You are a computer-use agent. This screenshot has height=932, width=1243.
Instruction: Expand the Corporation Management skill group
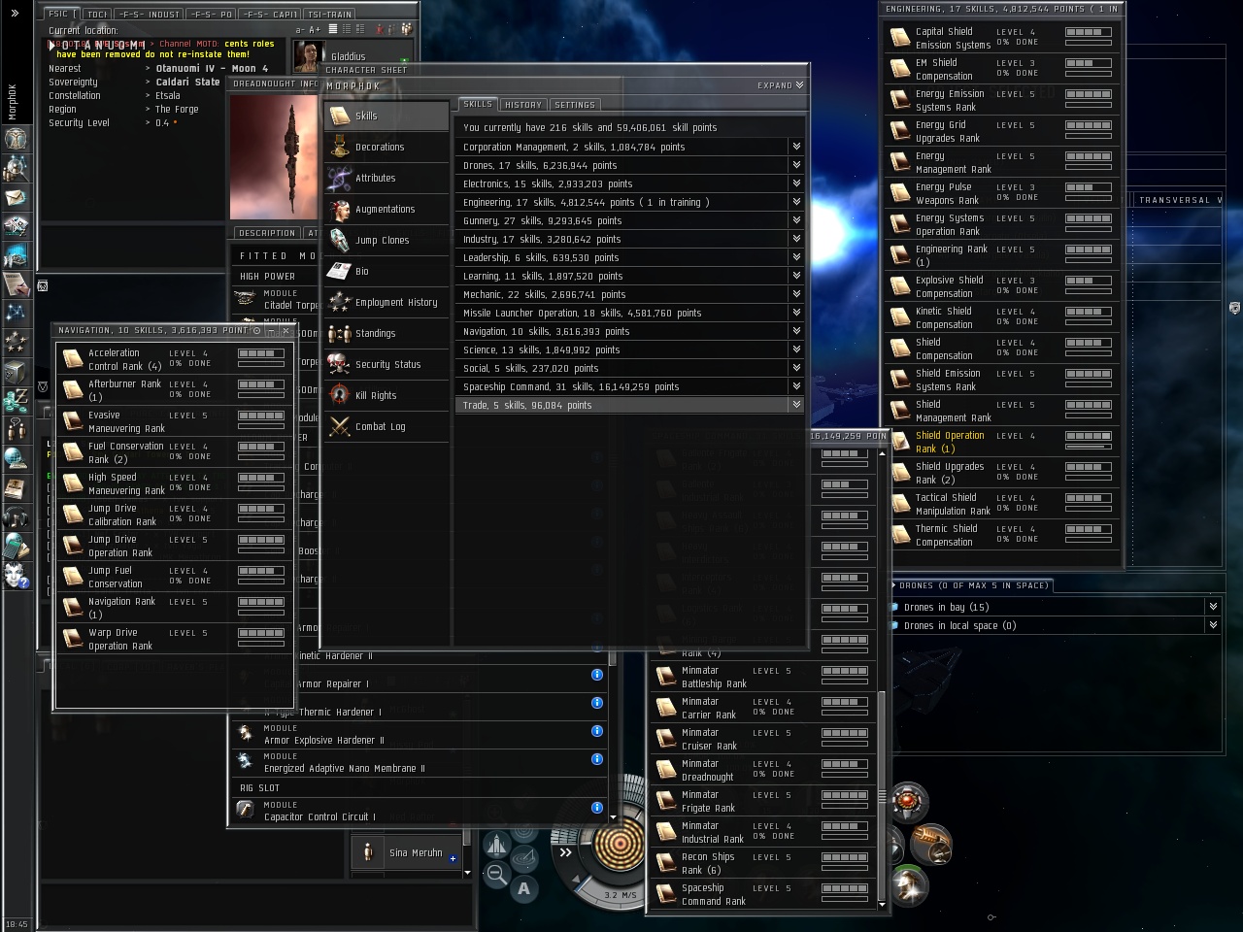click(x=796, y=147)
